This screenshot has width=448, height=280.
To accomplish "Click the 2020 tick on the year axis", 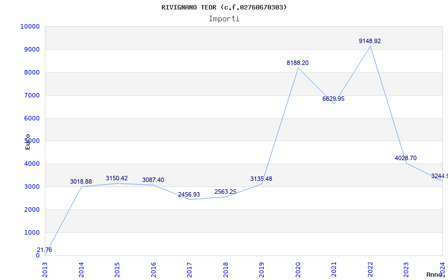I will pos(298,269).
